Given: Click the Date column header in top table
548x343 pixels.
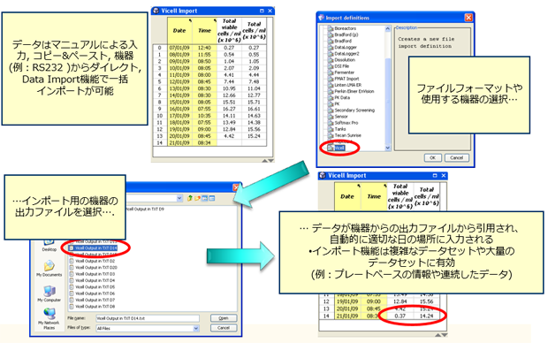Looking at the screenshot, I should [179, 30].
